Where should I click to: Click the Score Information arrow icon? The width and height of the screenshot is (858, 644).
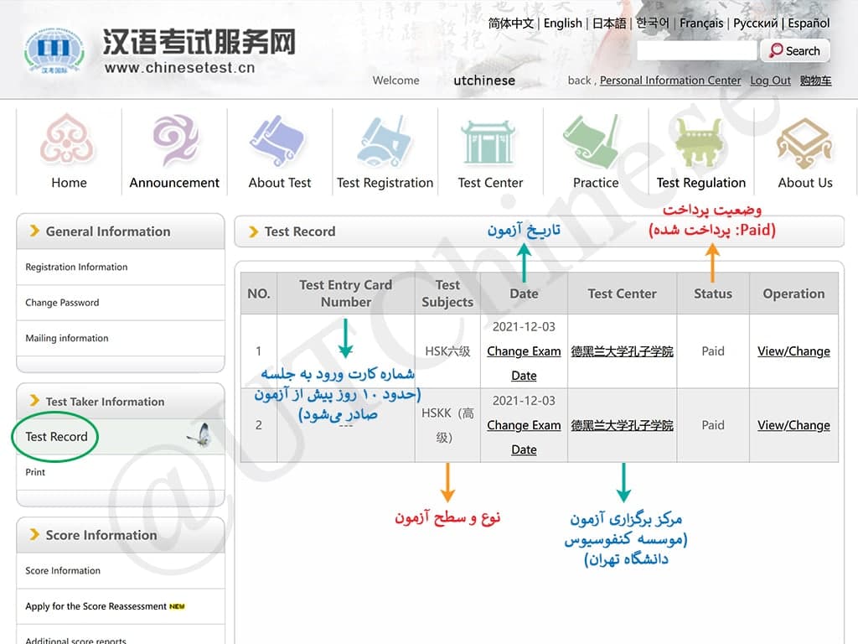click(34, 534)
